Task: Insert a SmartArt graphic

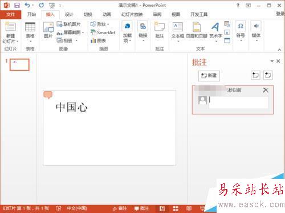Action: [x=103, y=32]
